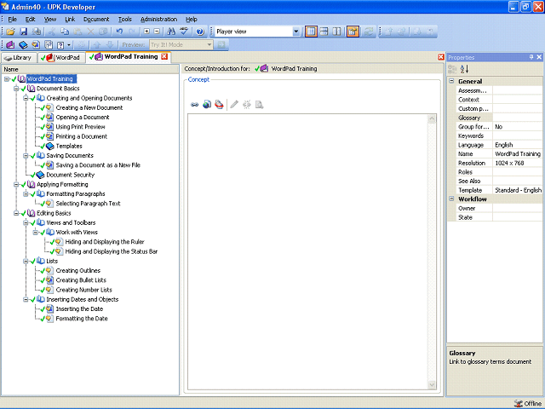545x409 pixels.
Task: Switch to the WordPad tab
Action: pyautogui.click(x=61, y=57)
